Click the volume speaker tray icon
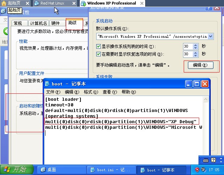Screen dimensions: 224x175 pyautogui.click(x=203, y=169)
